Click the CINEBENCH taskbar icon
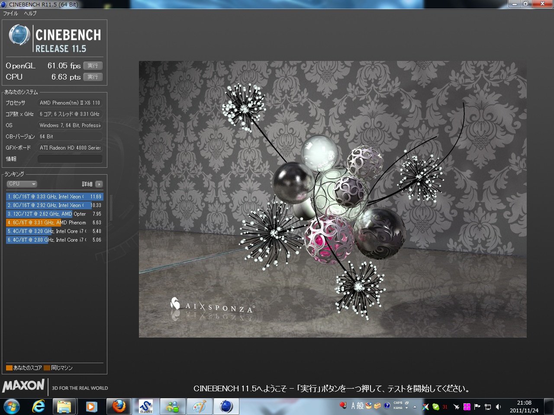Viewport: 554px width, 415px height. [226, 407]
